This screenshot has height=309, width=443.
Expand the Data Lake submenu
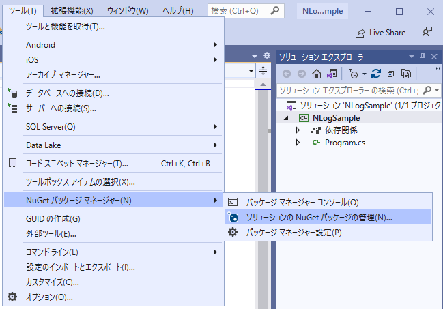113,145
